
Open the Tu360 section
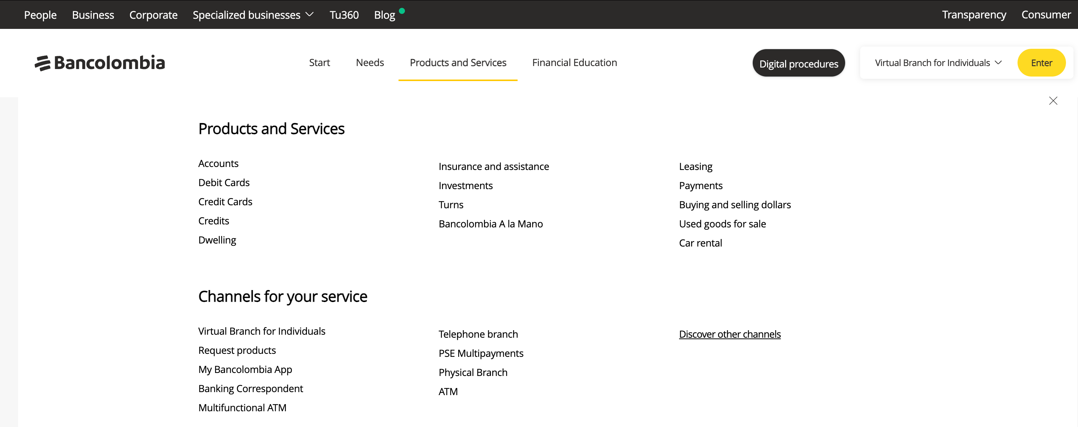pos(344,15)
